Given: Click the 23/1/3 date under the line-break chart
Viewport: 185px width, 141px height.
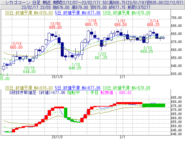Looking at the screenshot, I should [57, 137].
